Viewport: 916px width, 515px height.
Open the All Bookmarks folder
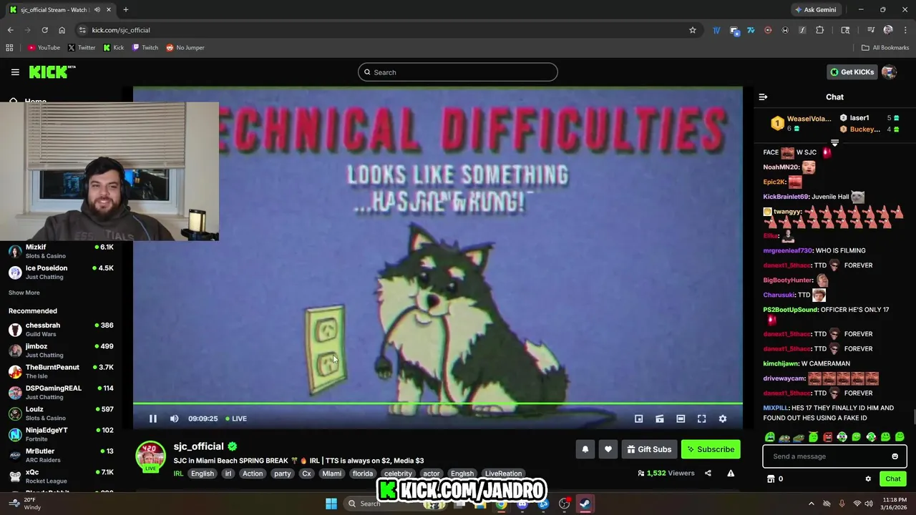tap(885, 48)
